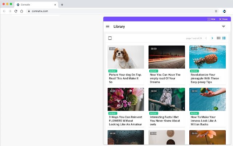Click Active badge on the pineapple video
233x146 pixels.
click(194, 71)
